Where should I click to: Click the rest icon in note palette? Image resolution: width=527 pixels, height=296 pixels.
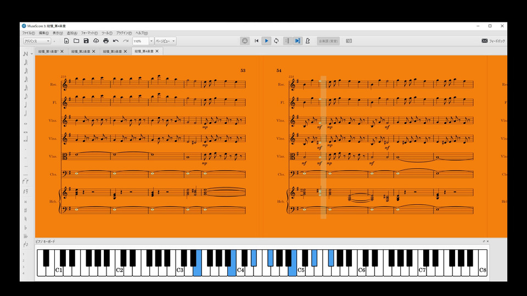pos(26,192)
